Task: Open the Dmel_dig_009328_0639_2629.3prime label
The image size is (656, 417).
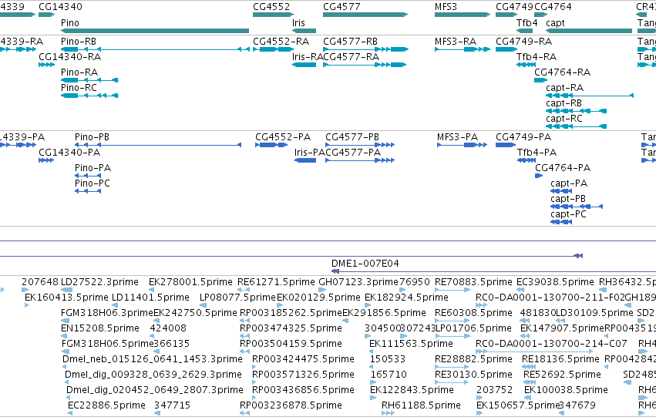Action: pyautogui.click(x=153, y=374)
